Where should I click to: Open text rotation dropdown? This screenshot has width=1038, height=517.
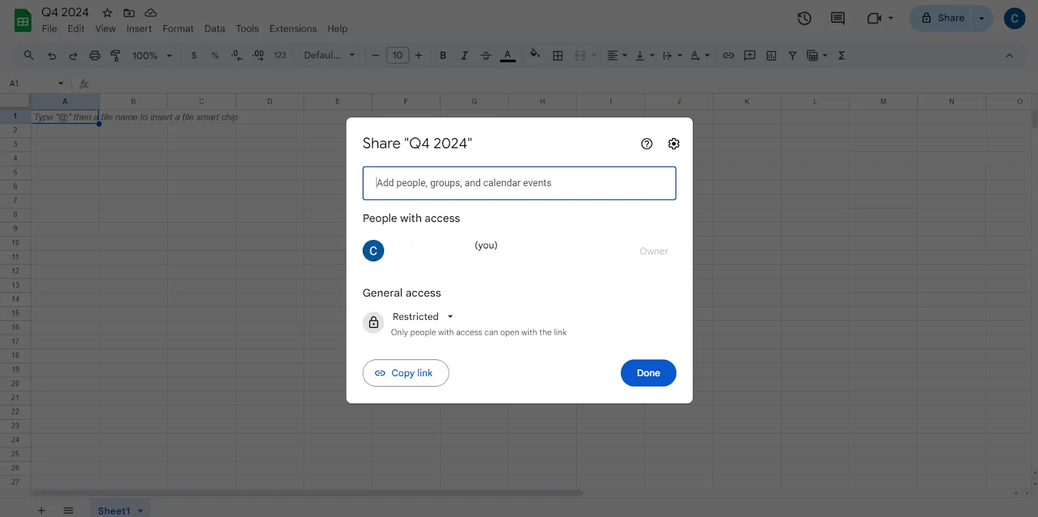coord(700,56)
